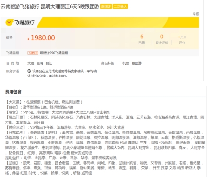Select destination 丽江
Viewport: 207px width, 177px height.
[x=49, y=63]
